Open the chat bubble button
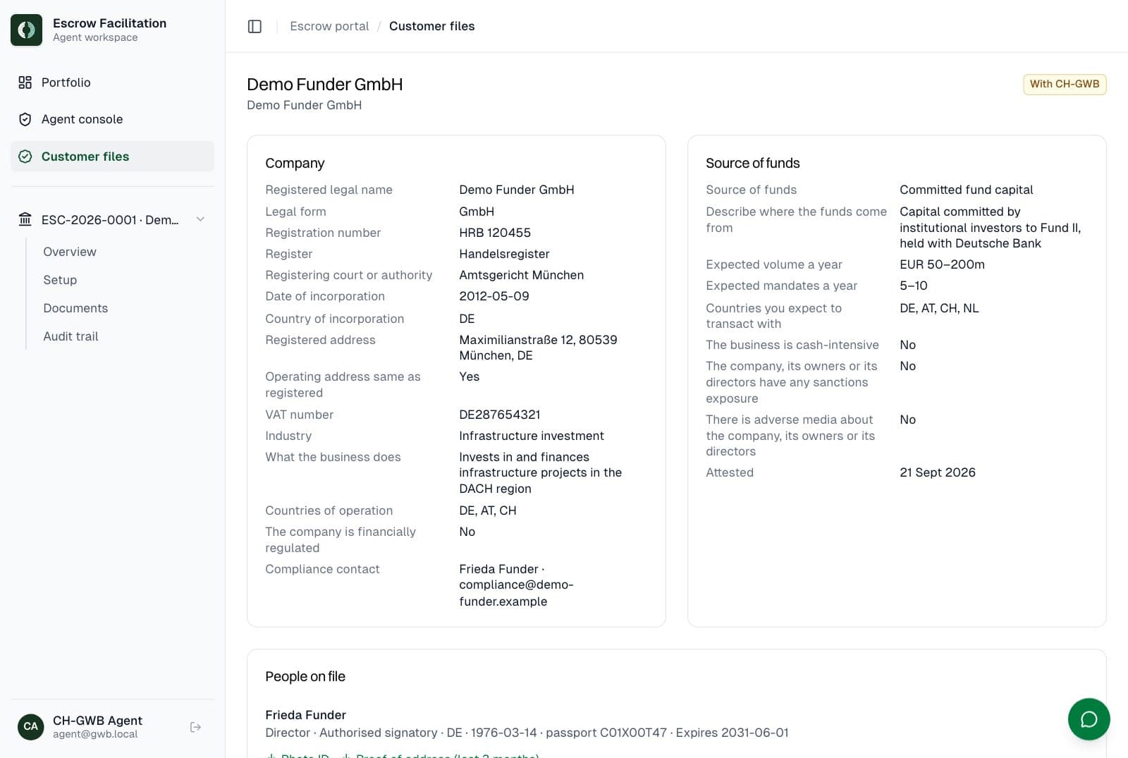 pos(1089,719)
